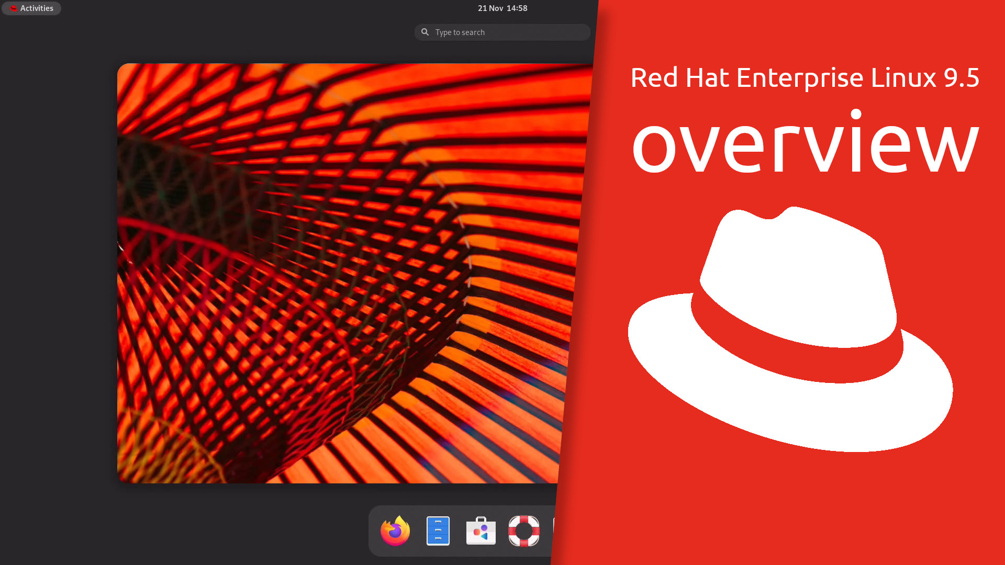Click the 21 Nov date text
The image size is (1005, 565).
coord(490,8)
